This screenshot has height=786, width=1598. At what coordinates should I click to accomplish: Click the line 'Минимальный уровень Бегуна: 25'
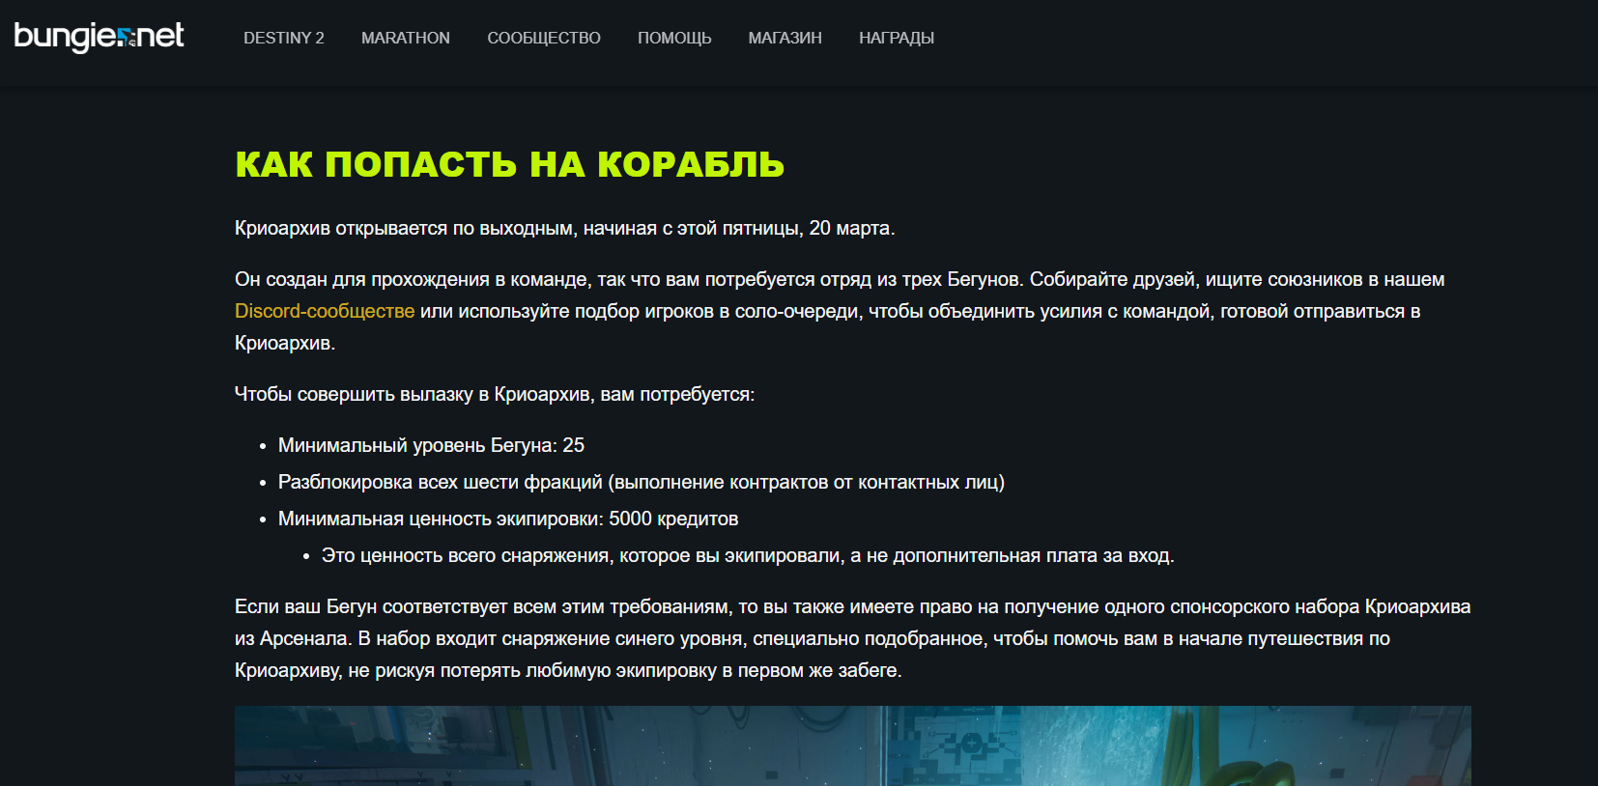coord(431,445)
